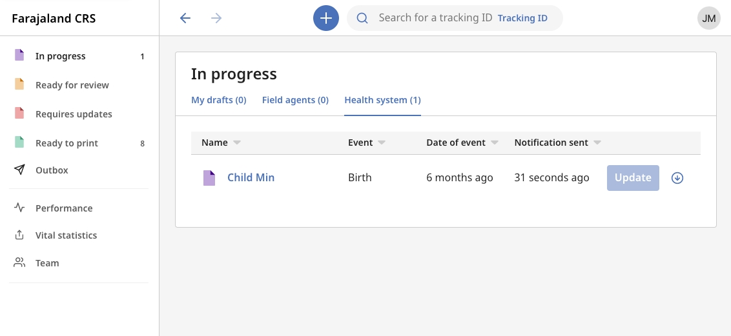Open Ready to print in sidebar
The width and height of the screenshot is (731, 336).
point(67,143)
